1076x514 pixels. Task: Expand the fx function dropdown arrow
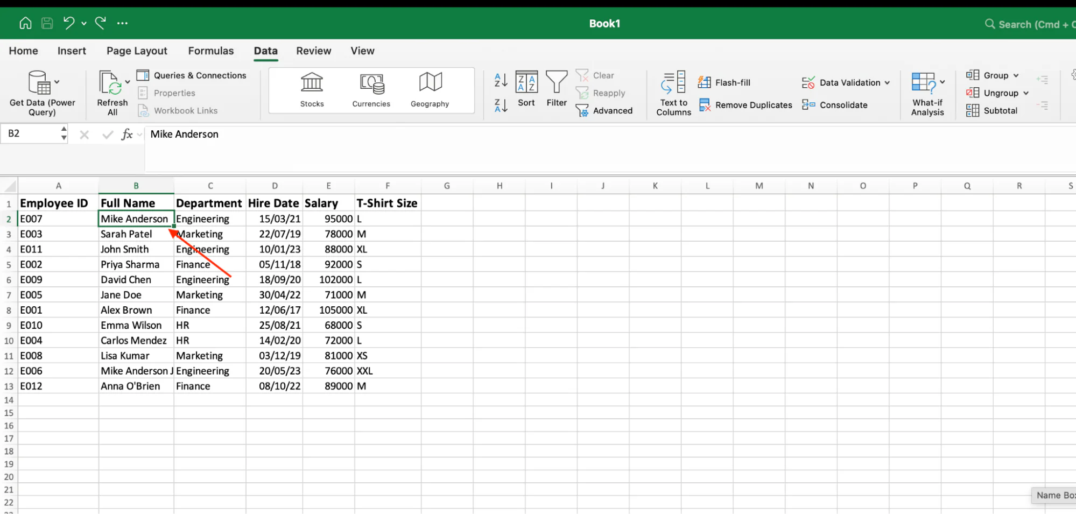coord(139,135)
